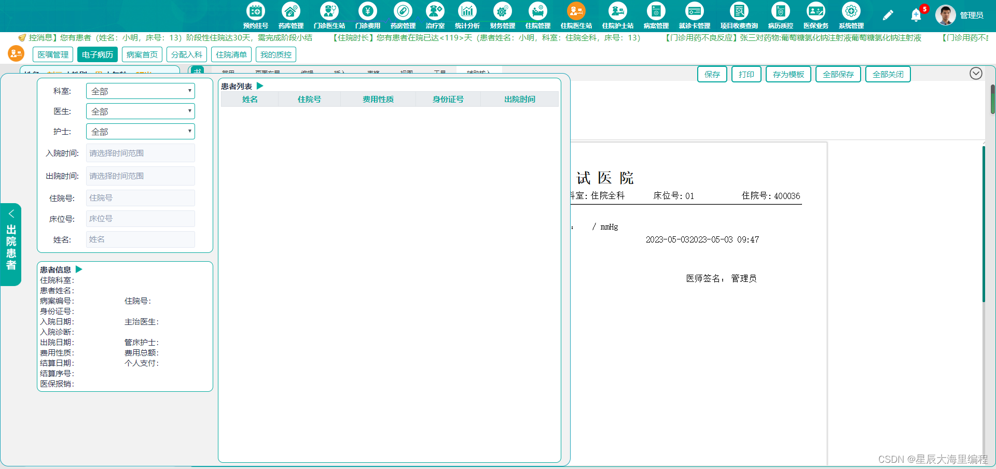Click the 姓名 column header in patient list
Screen dimensions: 996x469
[x=250, y=99]
